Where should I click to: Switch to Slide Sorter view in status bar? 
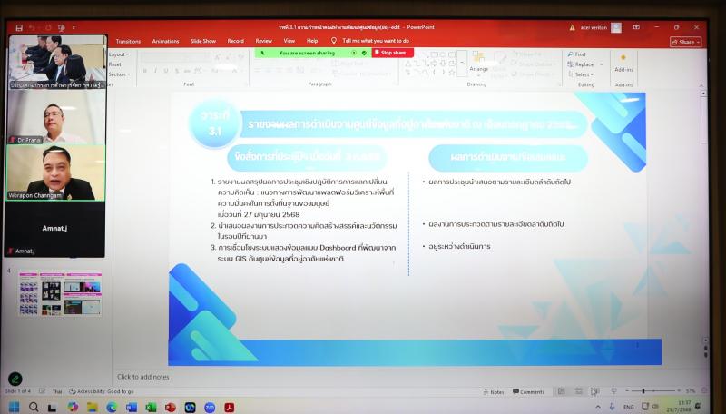coord(579,392)
